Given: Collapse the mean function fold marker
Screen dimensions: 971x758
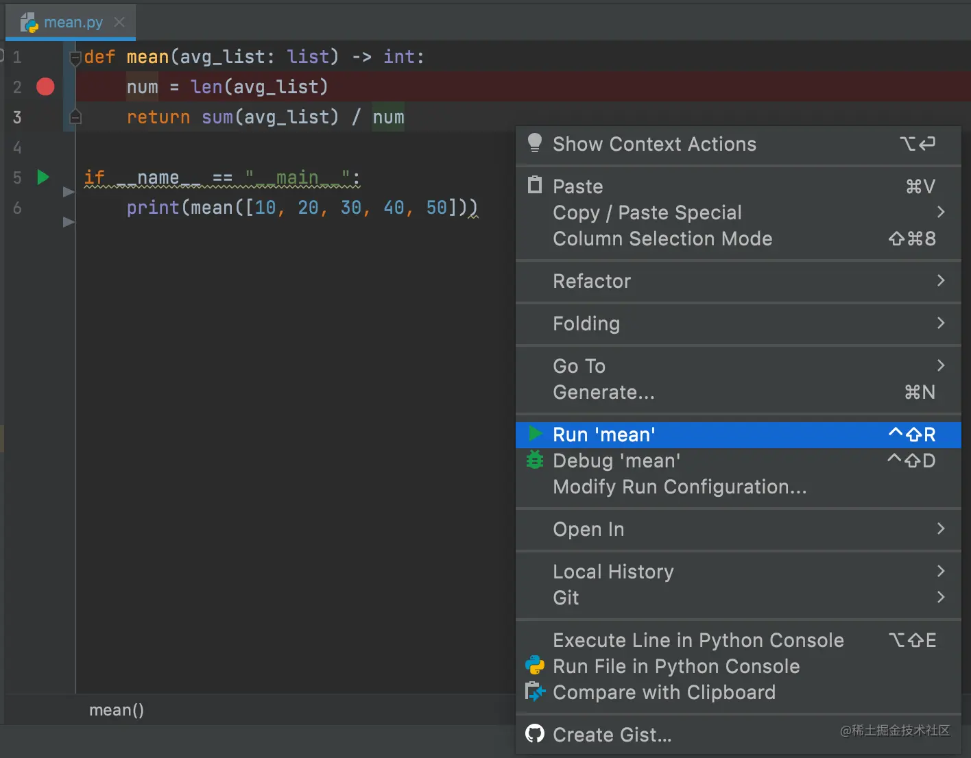Looking at the screenshot, I should coord(75,59).
